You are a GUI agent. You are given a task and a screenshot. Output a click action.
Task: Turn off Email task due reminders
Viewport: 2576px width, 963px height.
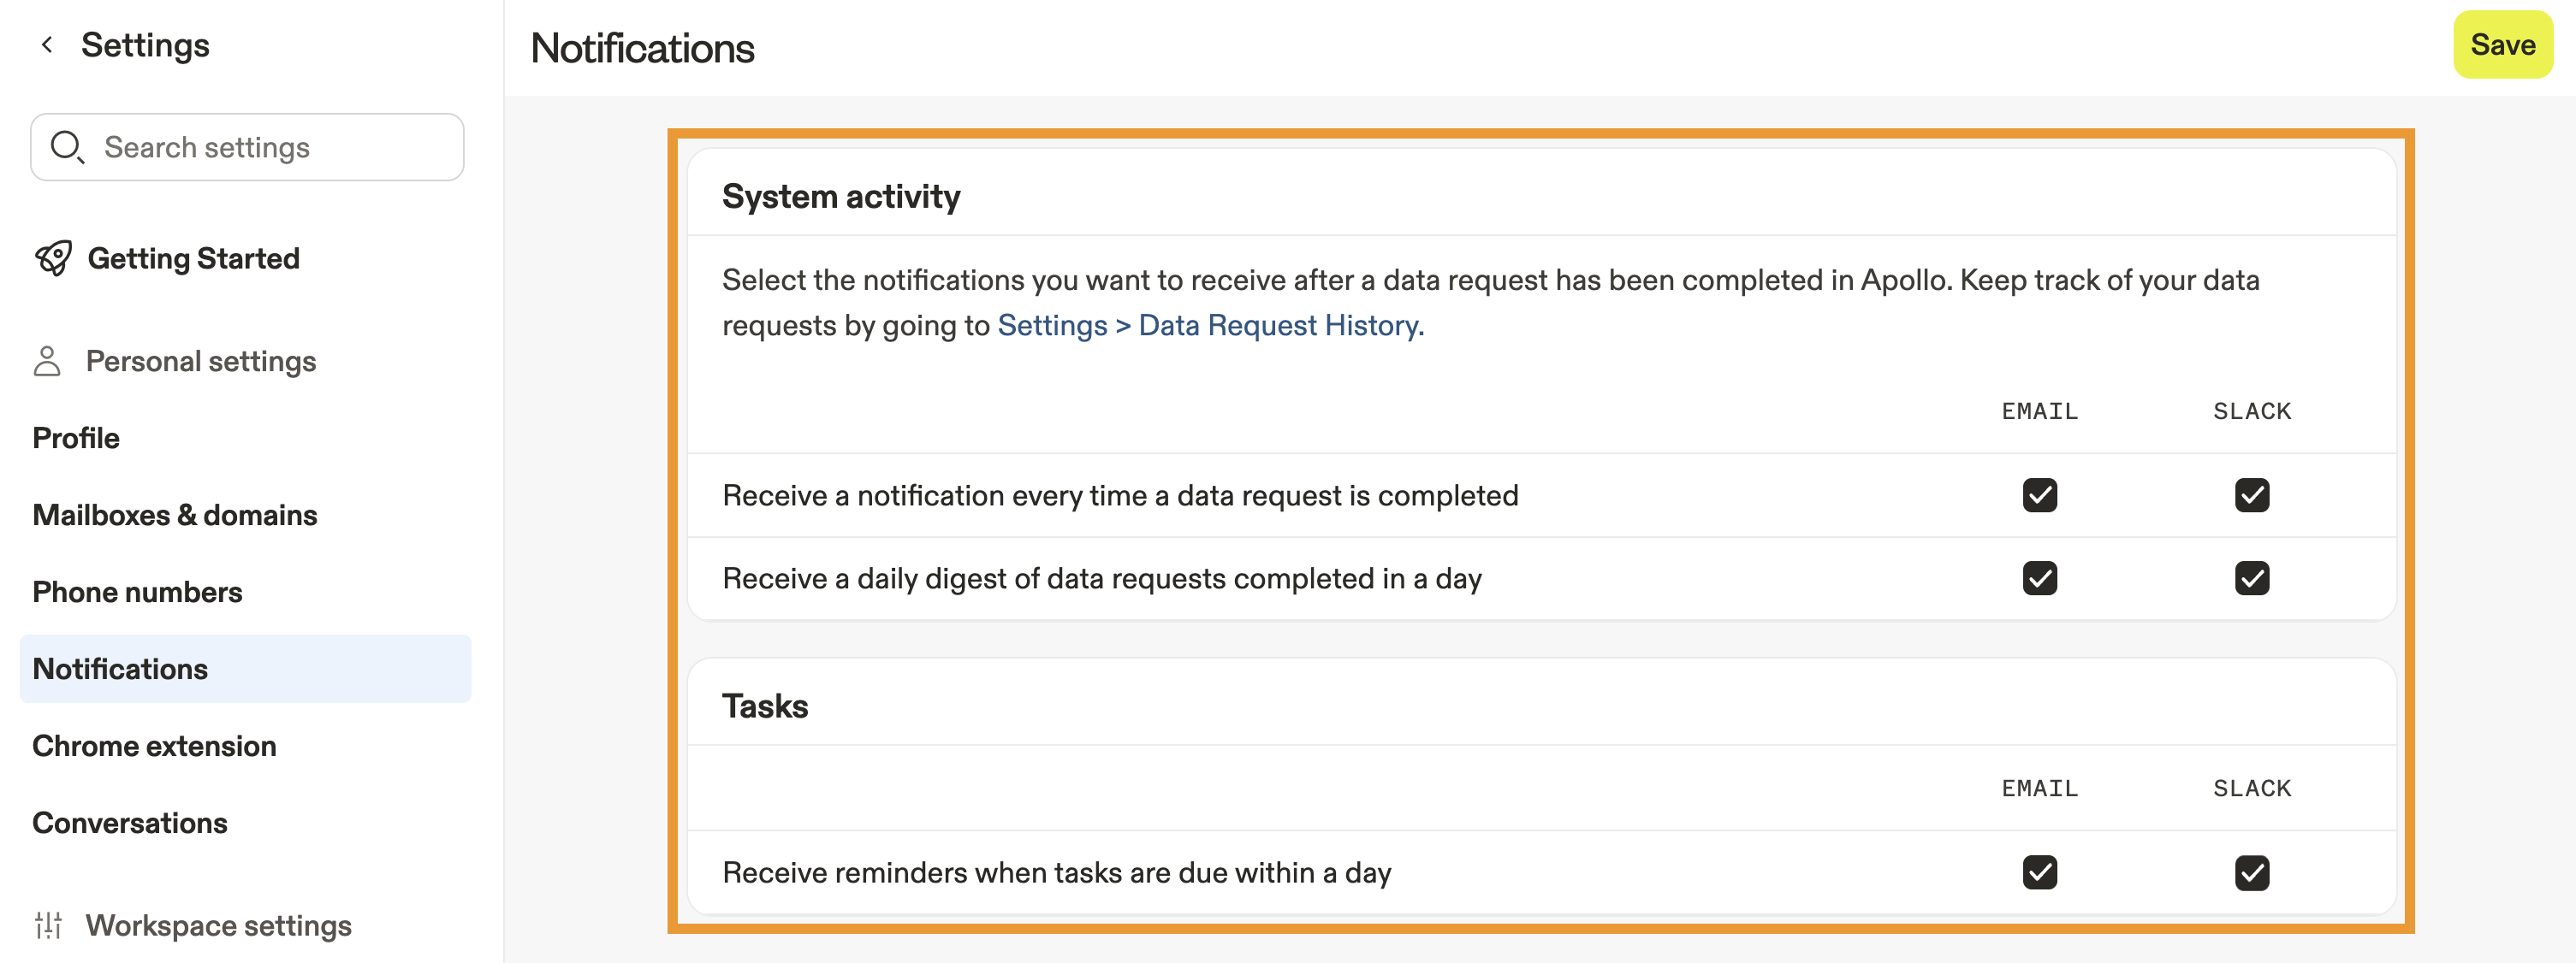click(x=2039, y=872)
